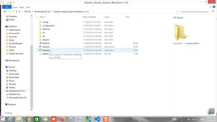Sort by Date modified column header

pos(90,17)
